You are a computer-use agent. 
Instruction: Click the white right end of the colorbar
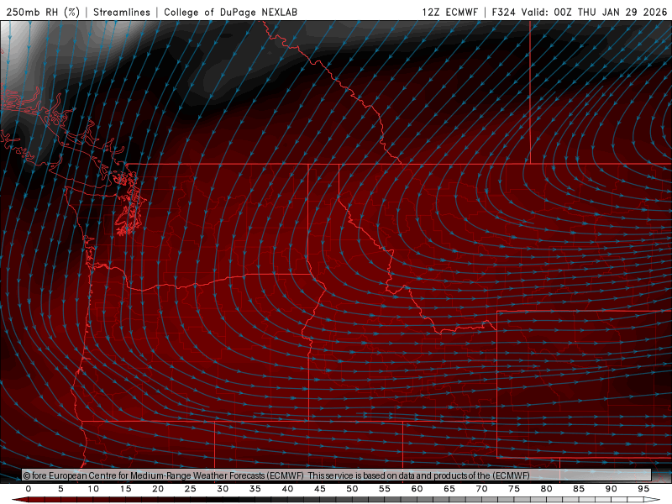pyautogui.click(x=653, y=500)
